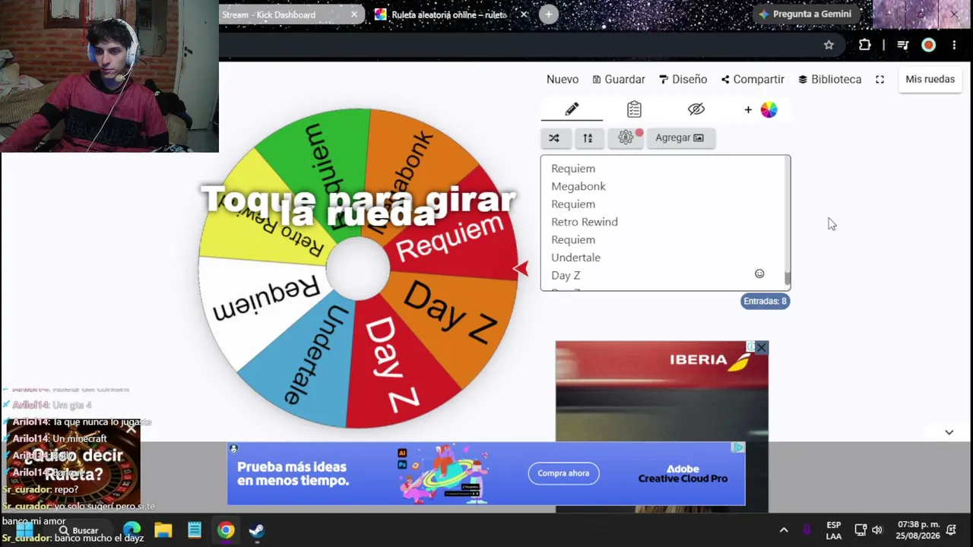Click the Iberia ad info icon
The height and width of the screenshot is (547, 973).
(750, 347)
